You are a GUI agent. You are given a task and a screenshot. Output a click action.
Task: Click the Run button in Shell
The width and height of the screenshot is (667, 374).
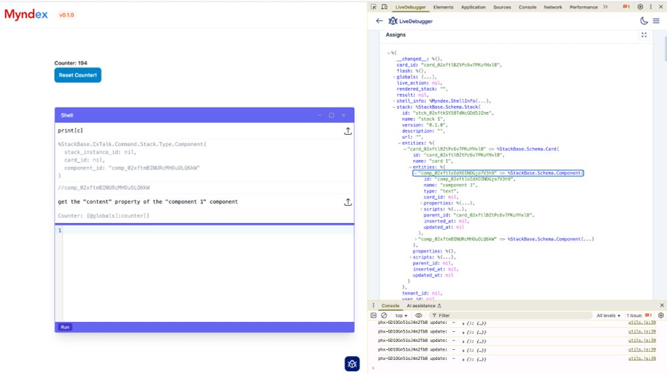pos(65,327)
